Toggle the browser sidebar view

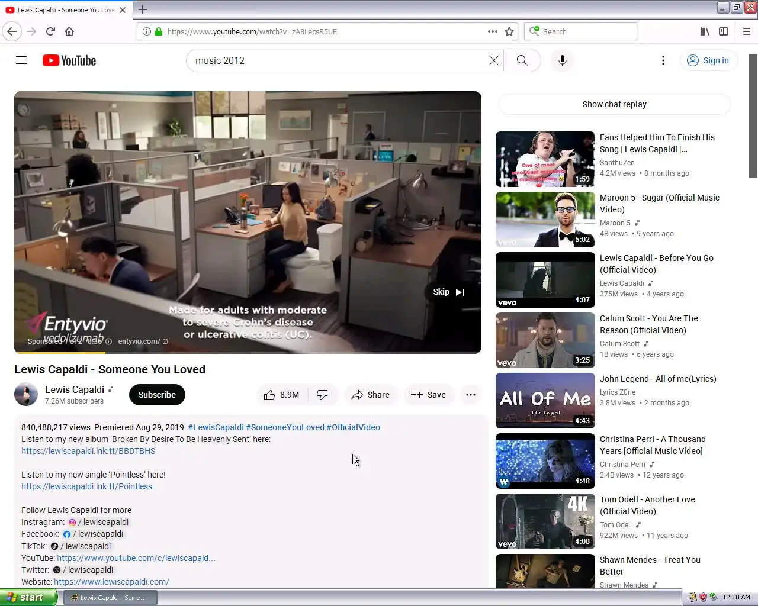(724, 31)
